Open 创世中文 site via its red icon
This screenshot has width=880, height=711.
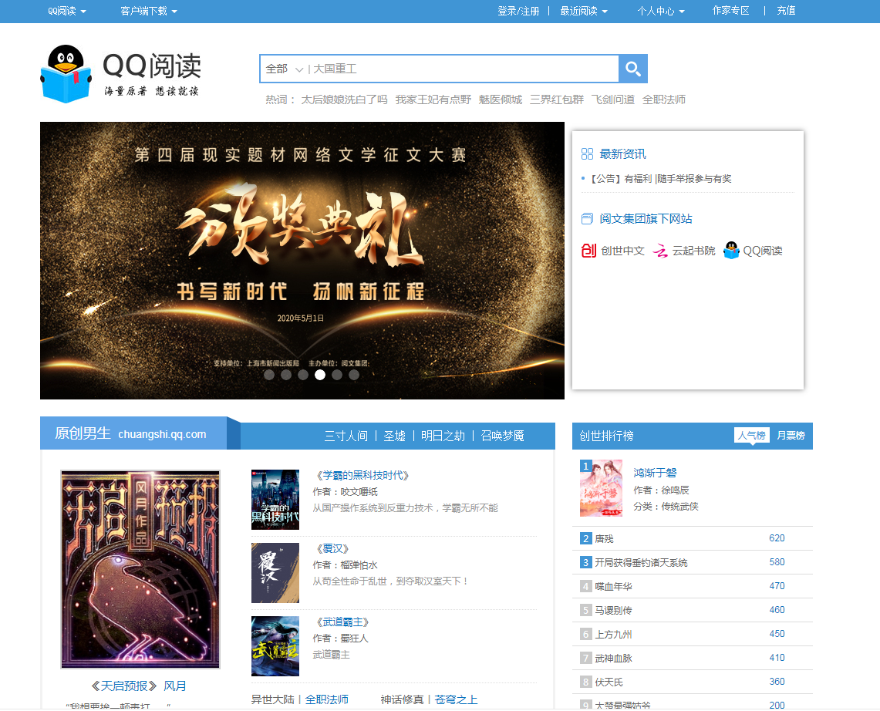(589, 251)
